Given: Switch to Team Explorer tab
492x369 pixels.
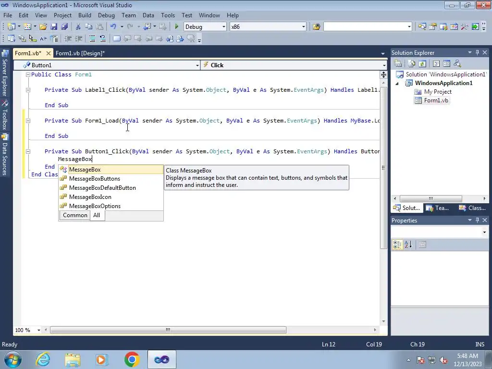Looking at the screenshot, I should [437, 208].
